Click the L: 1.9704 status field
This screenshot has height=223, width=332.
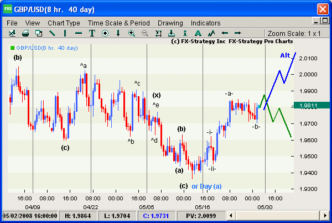[x=117, y=216]
